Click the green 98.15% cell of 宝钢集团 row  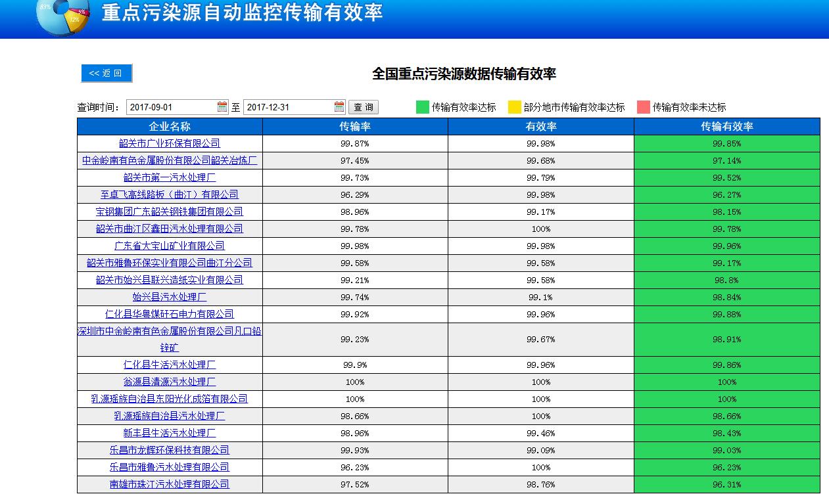tap(727, 212)
